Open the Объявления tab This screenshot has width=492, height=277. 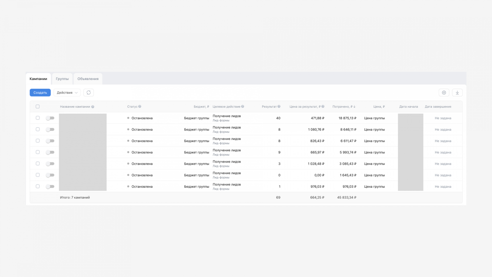88,79
